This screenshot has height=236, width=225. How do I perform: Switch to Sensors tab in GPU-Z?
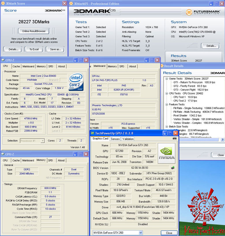coord(115,139)
